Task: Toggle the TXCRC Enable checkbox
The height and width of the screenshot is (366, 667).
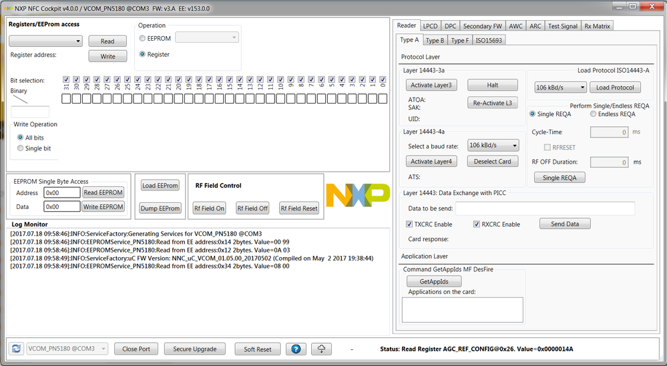Action: coord(409,224)
